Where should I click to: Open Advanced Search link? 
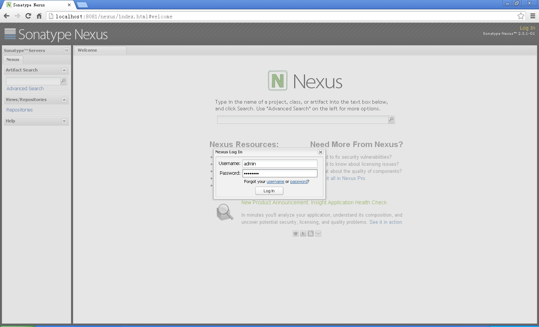25,89
